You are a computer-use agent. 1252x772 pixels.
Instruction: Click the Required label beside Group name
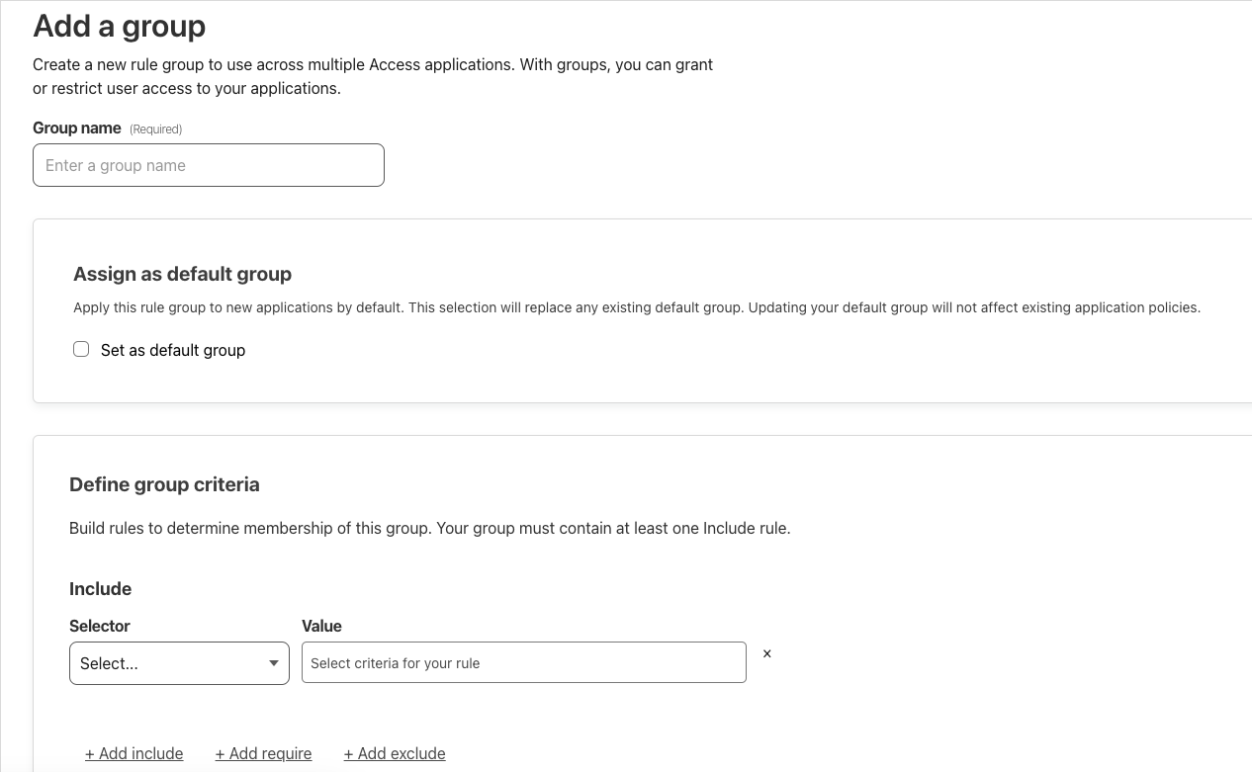155,129
